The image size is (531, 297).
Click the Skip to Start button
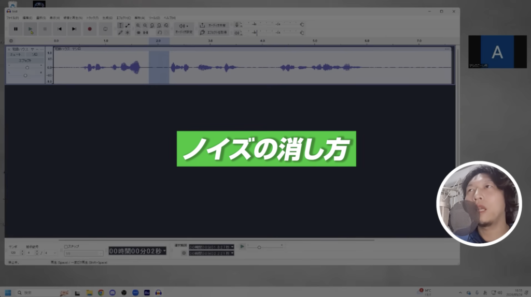[x=60, y=29]
